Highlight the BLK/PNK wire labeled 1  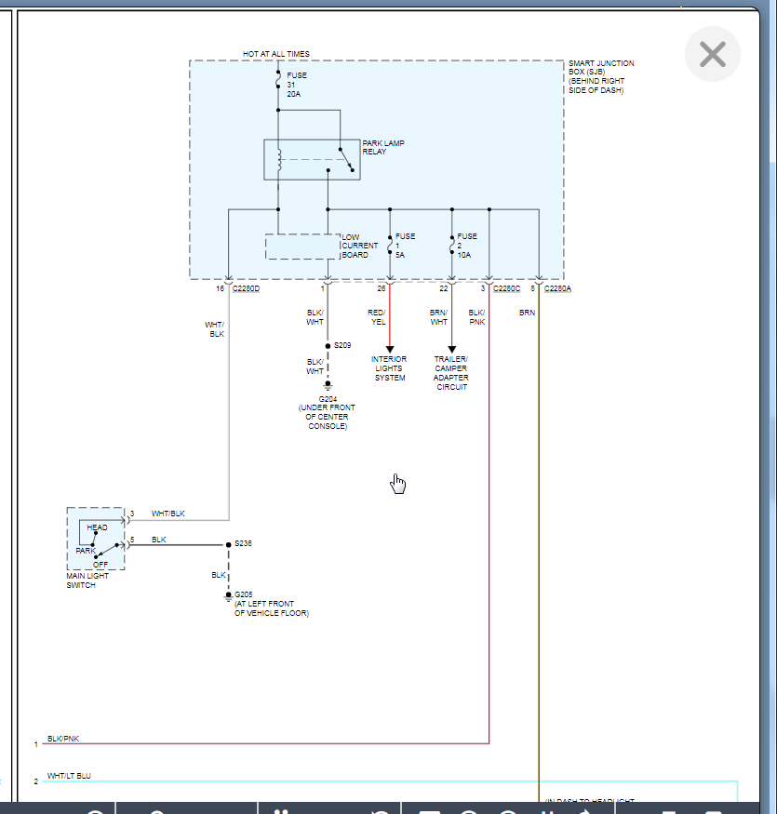265,743
